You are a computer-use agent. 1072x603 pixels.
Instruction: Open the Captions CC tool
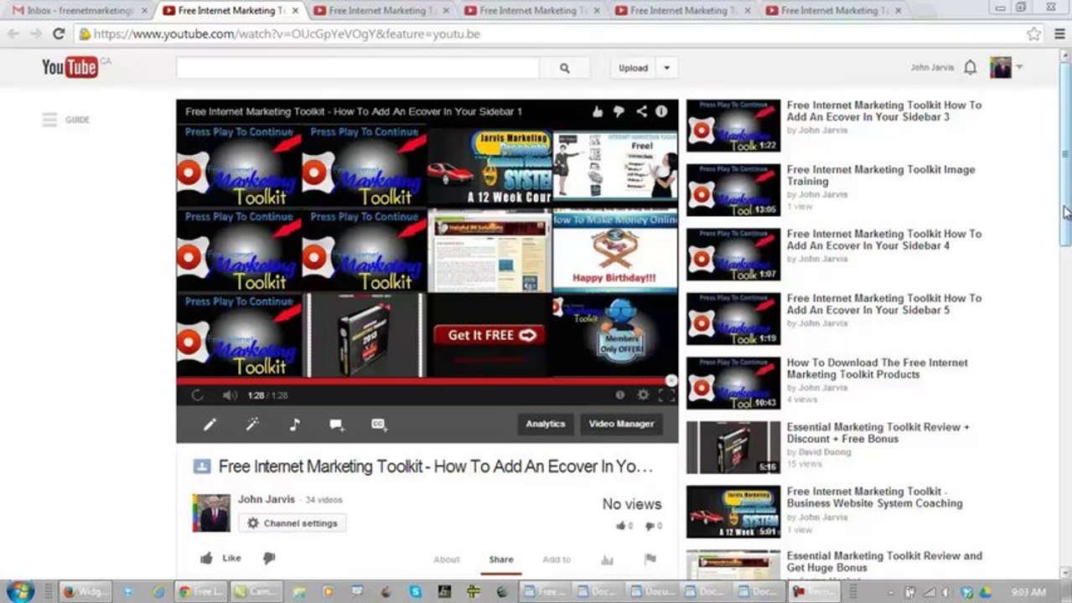pyautogui.click(x=379, y=425)
